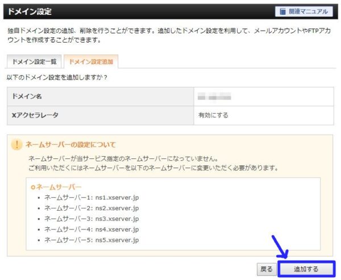Click the ネームサーバーの設定について heading

click(70, 145)
